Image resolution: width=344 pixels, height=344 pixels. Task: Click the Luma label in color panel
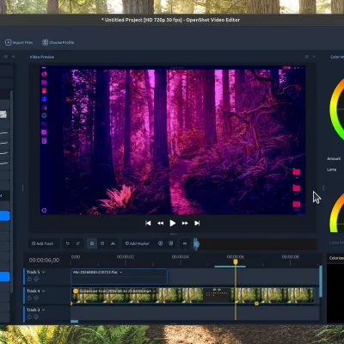pyautogui.click(x=332, y=169)
